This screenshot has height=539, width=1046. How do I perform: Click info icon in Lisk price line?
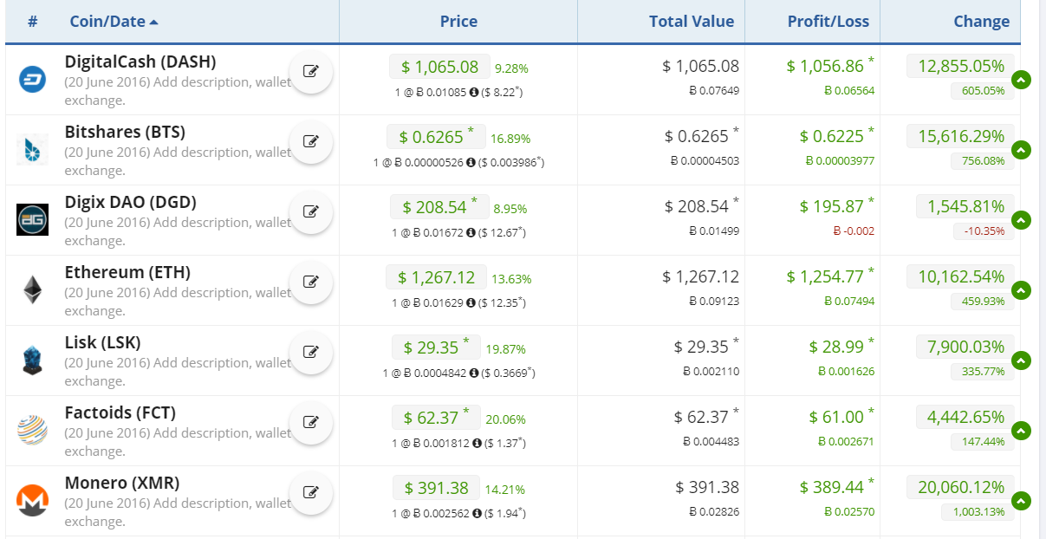[x=474, y=373]
